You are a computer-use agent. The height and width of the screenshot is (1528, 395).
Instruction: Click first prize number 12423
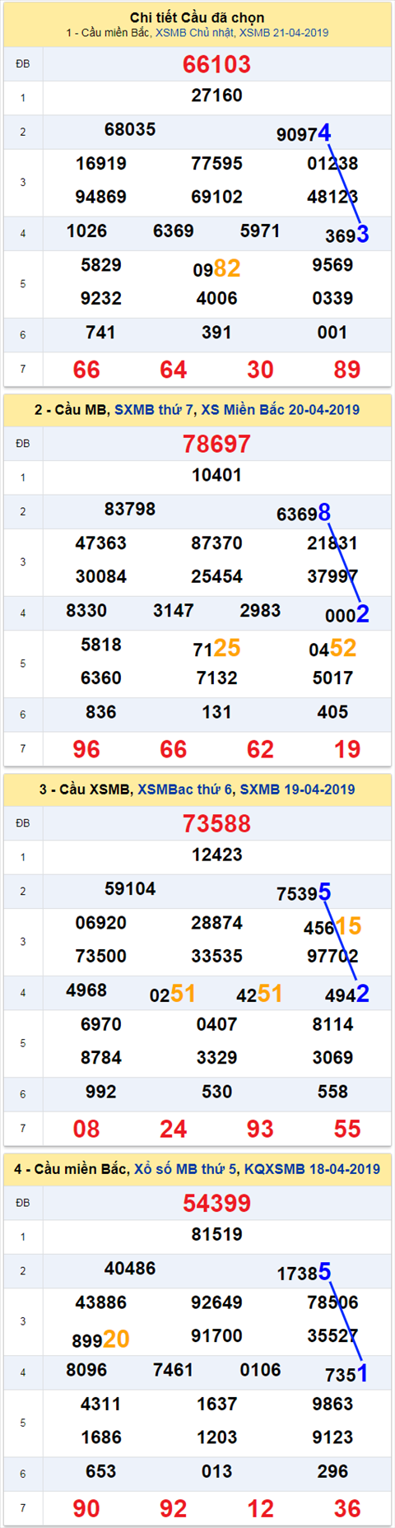pyautogui.click(x=216, y=855)
